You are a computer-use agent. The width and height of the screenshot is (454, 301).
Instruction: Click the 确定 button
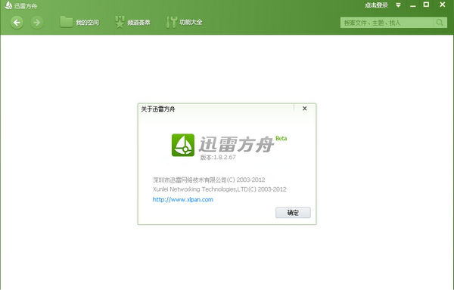[293, 213]
